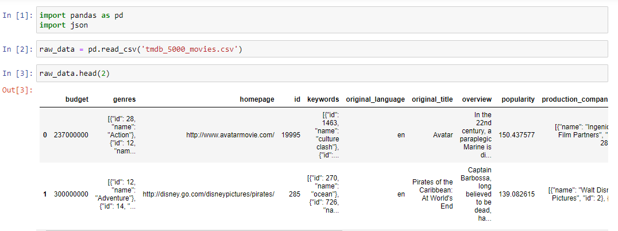Viewport: 618px width, 231px height.
Task: Click popularity value 150.437577
Action: click(x=517, y=135)
